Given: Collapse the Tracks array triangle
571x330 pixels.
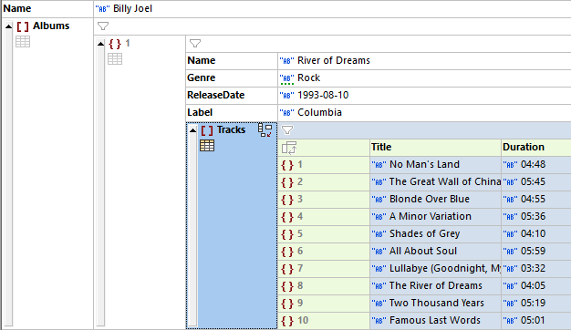Looking at the screenshot, I should pos(193,130).
